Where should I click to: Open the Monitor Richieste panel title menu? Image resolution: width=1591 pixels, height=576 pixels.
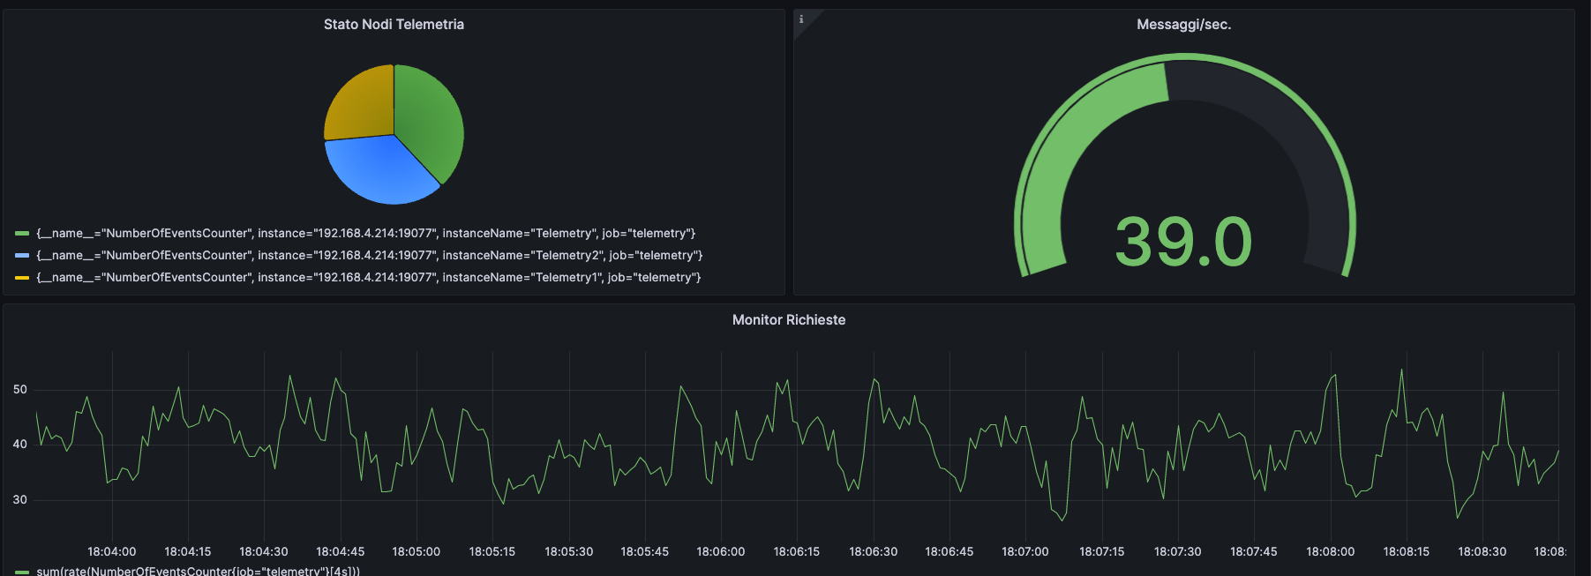(x=788, y=320)
